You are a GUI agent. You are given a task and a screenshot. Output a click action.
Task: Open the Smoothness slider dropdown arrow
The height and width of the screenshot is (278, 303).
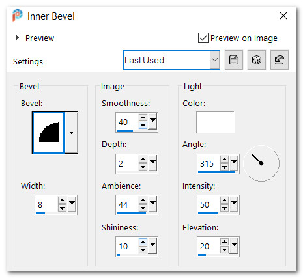(152, 120)
